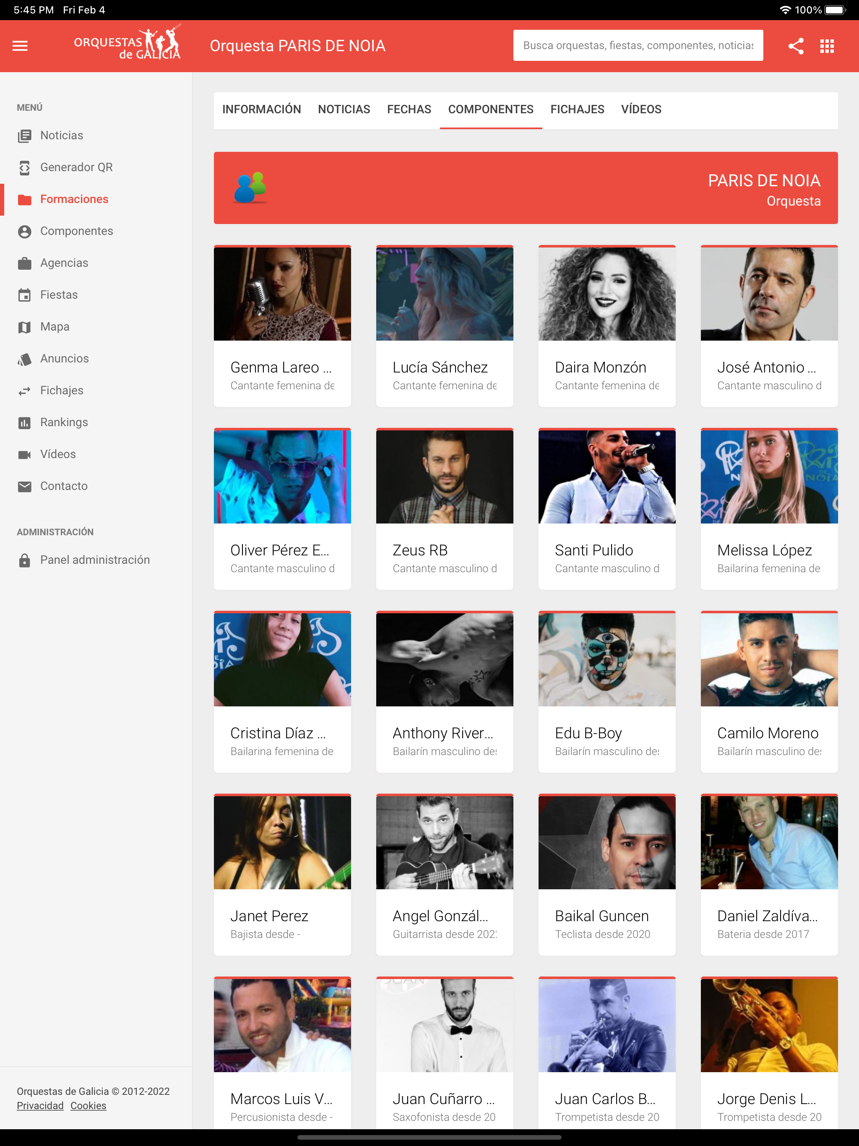Open the Rankings menu label
Screen dimensions: 859x1146
(x=64, y=422)
